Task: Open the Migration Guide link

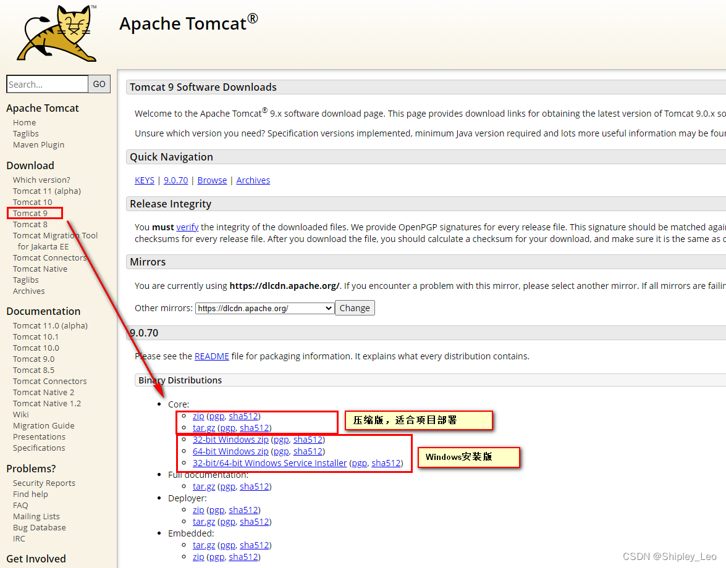Action: pos(43,425)
